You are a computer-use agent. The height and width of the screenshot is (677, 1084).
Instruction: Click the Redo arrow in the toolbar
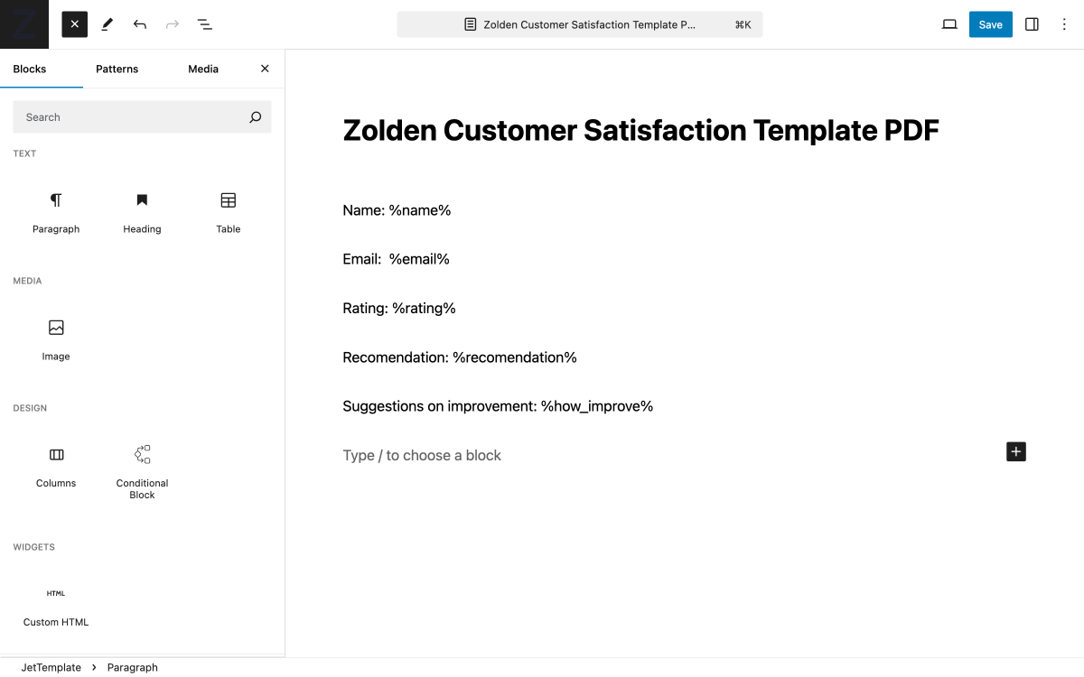(x=173, y=24)
